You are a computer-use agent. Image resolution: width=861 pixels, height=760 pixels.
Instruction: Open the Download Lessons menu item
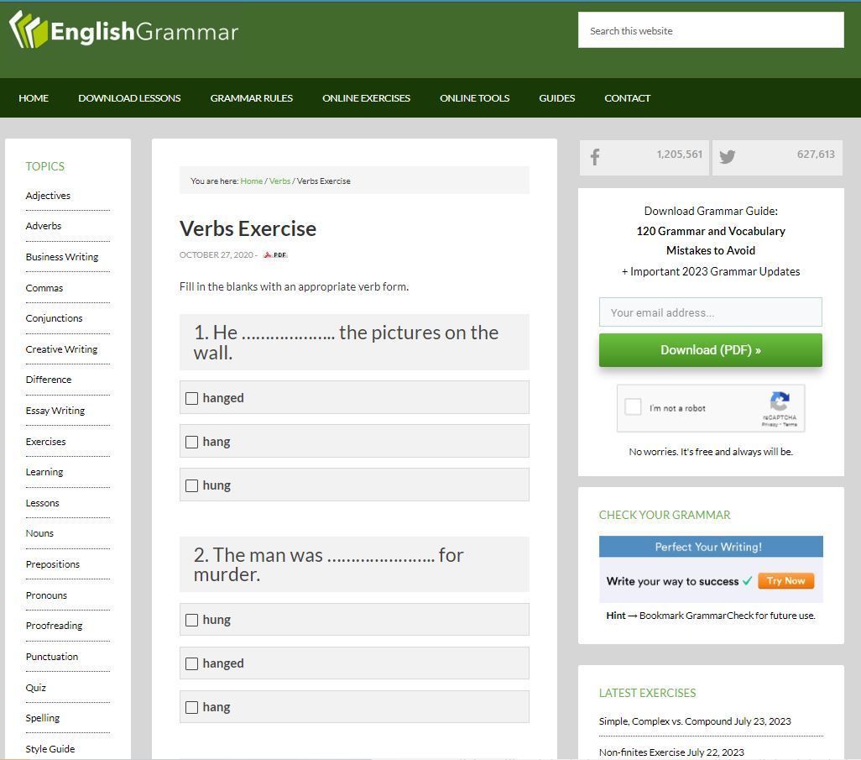click(x=129, y=98)
